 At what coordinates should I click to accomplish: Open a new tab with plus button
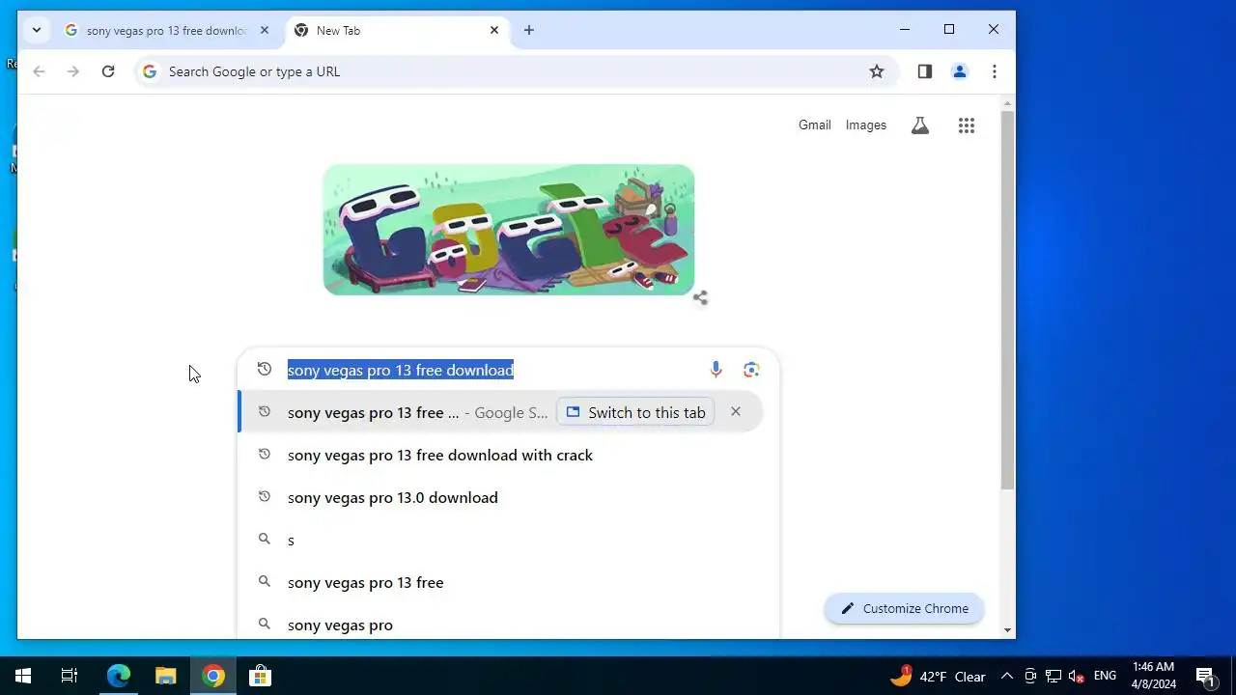(529, 30)
